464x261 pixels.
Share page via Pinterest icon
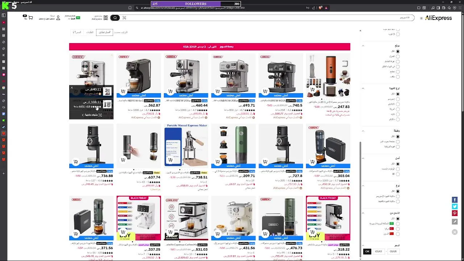click(455, 213)
